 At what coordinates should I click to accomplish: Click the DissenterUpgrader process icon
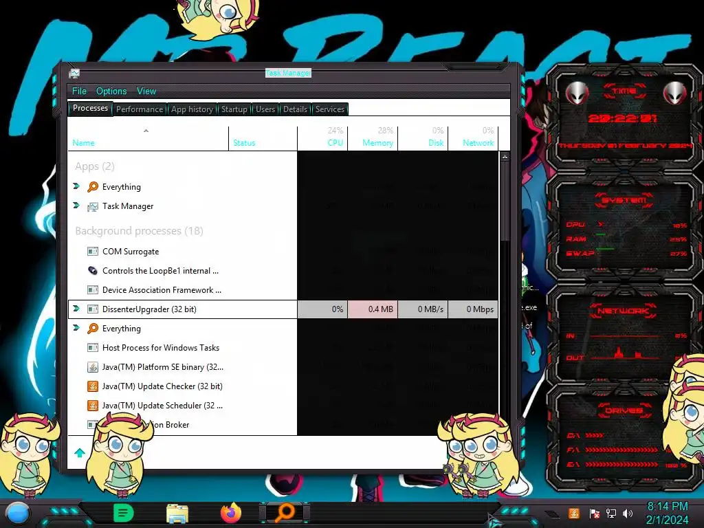[x=93, y=309]
